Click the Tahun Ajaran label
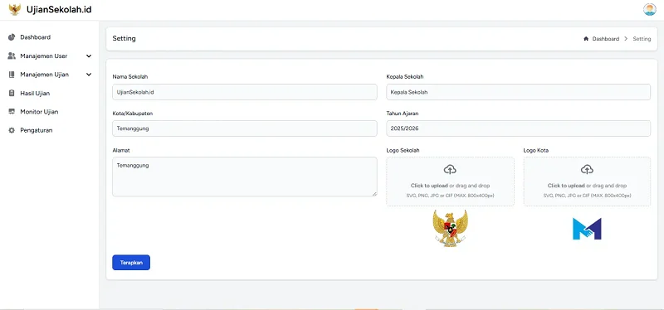The height and width of the screenshot is (310, 664). point(403,114)
